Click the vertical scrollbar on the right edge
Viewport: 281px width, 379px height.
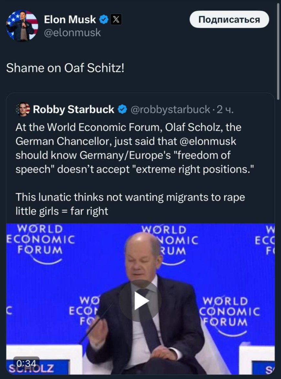pyautogui.click(x=278, y=48)
